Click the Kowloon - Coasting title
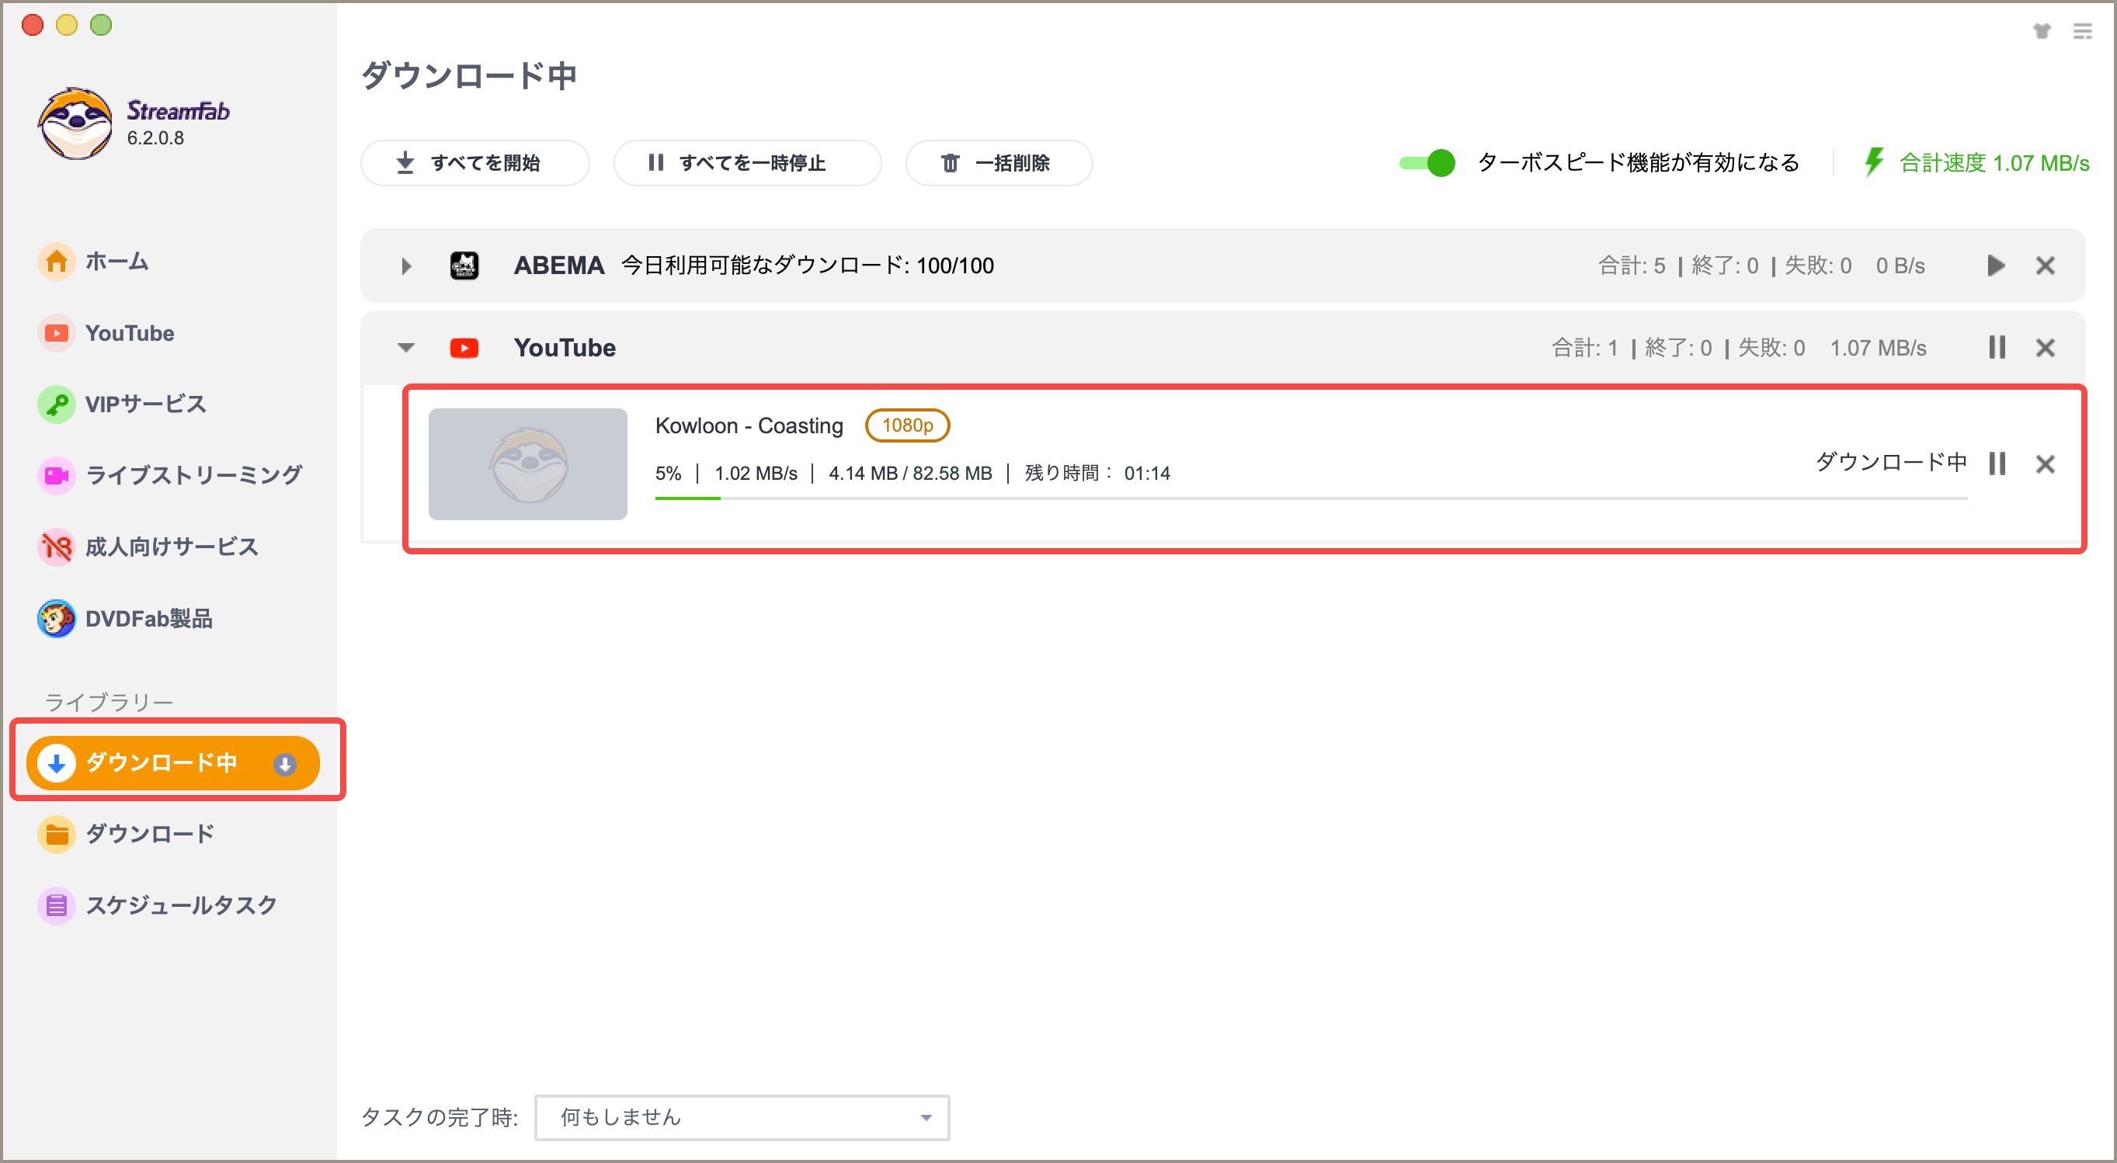Screen dimensions: 2117x1163 749,425
